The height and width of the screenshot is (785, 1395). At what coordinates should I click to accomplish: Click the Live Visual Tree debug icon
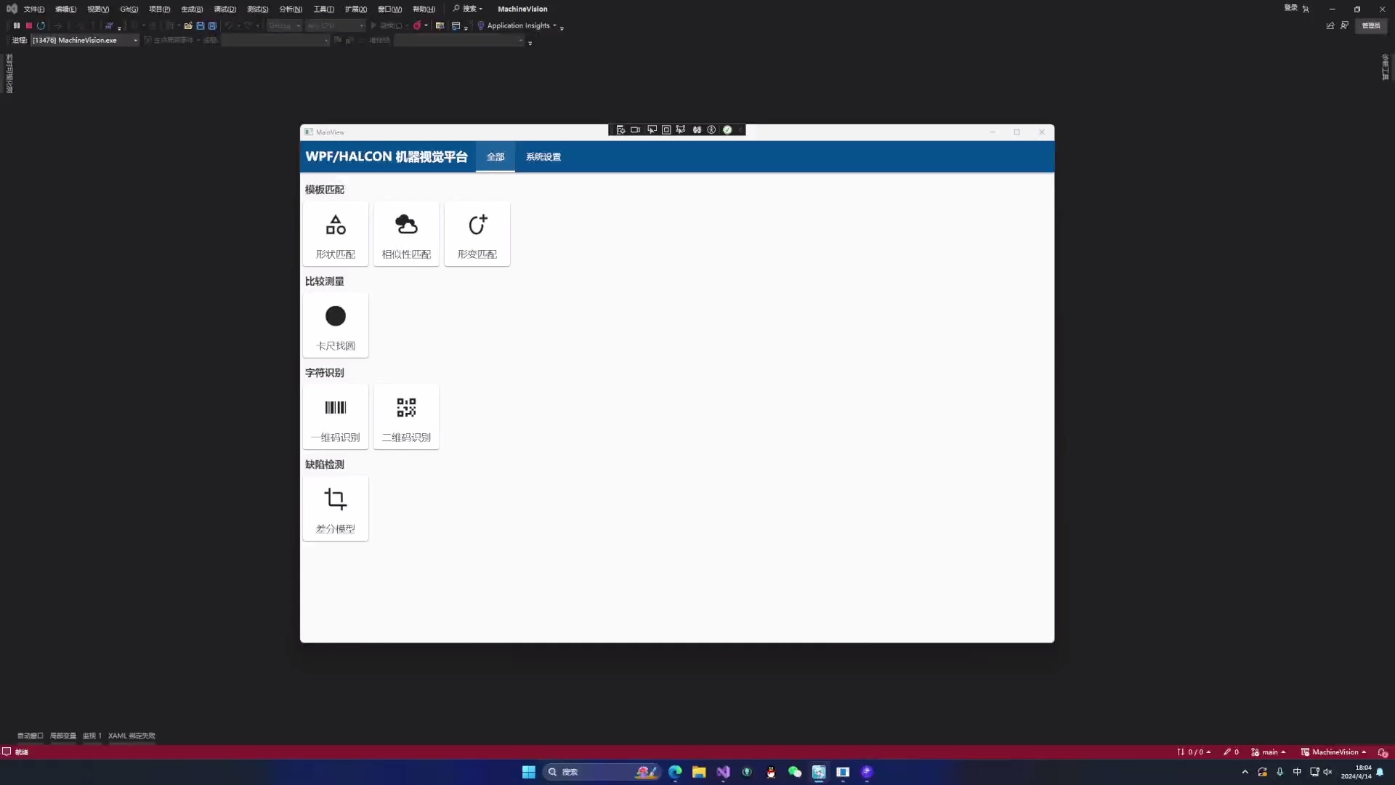[x=620, y=130]
